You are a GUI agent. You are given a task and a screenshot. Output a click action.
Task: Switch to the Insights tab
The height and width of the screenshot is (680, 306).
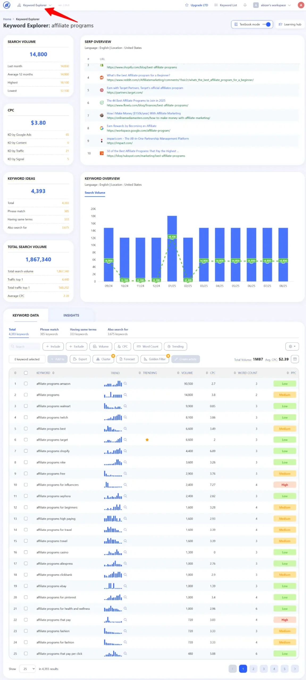[x=71, y=315]
